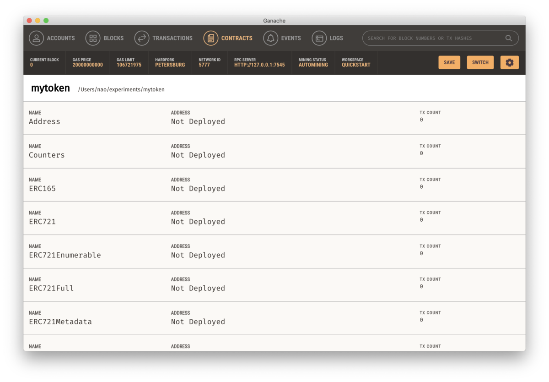Click the Contracts document icon
The width and height of the screenshot is (549, 382).
pos(211,38)
